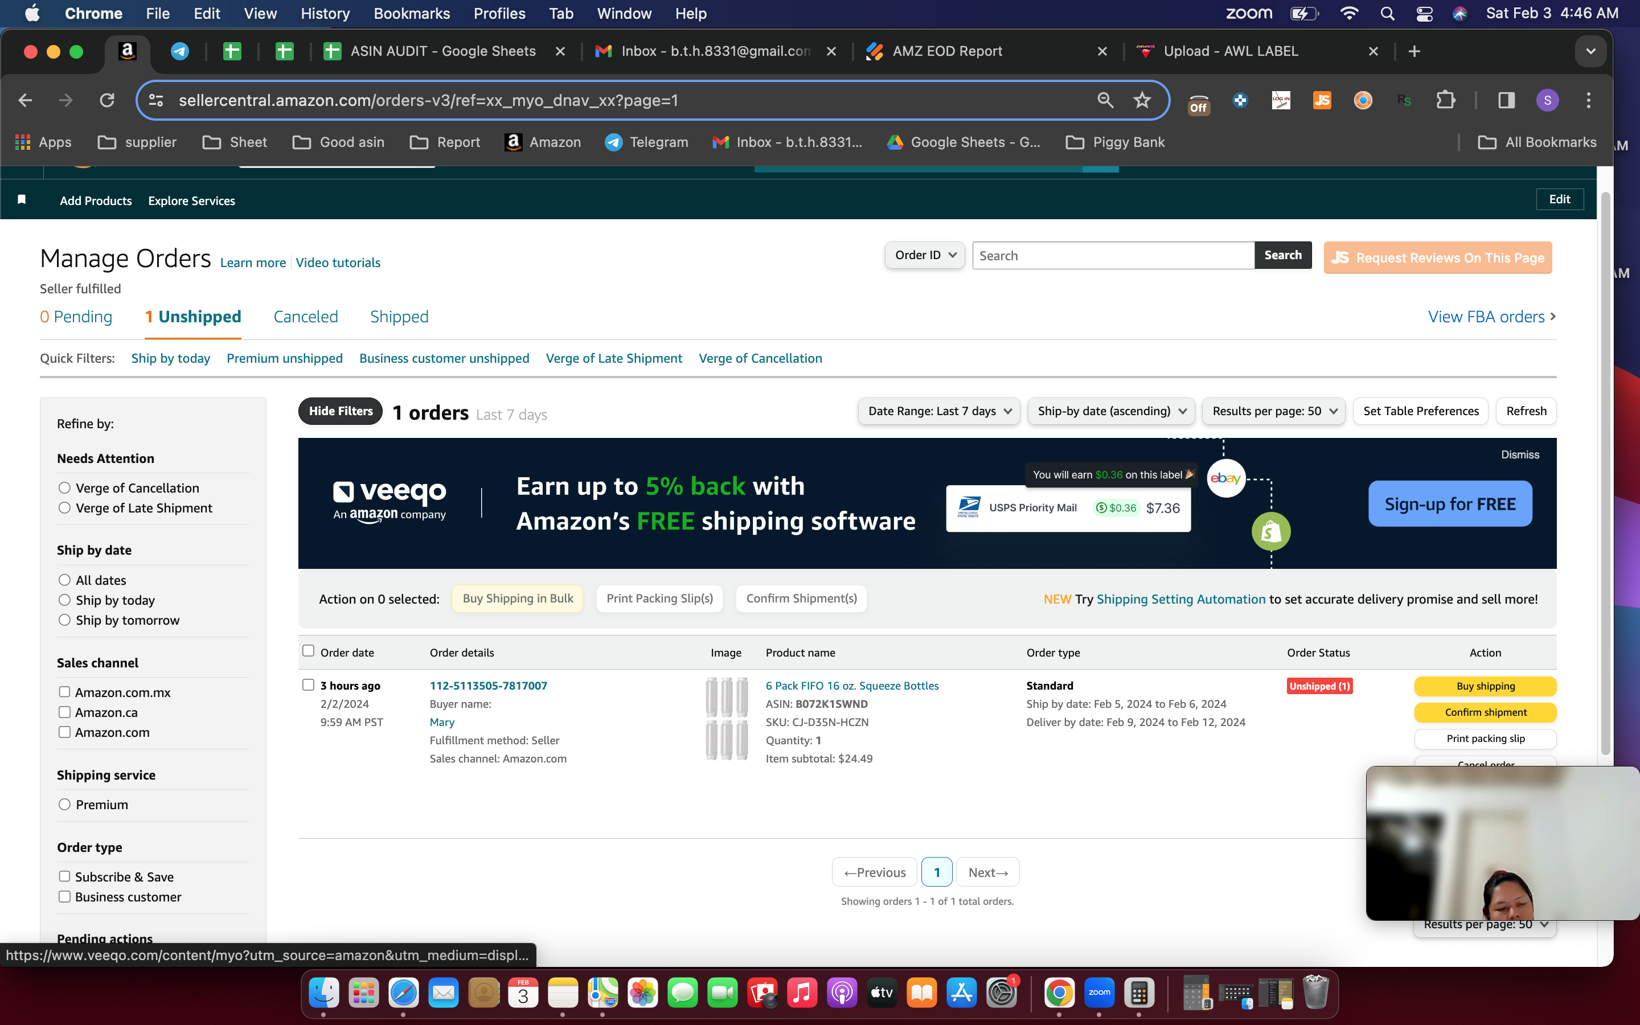Open the pinned Telegram tab

179,51
